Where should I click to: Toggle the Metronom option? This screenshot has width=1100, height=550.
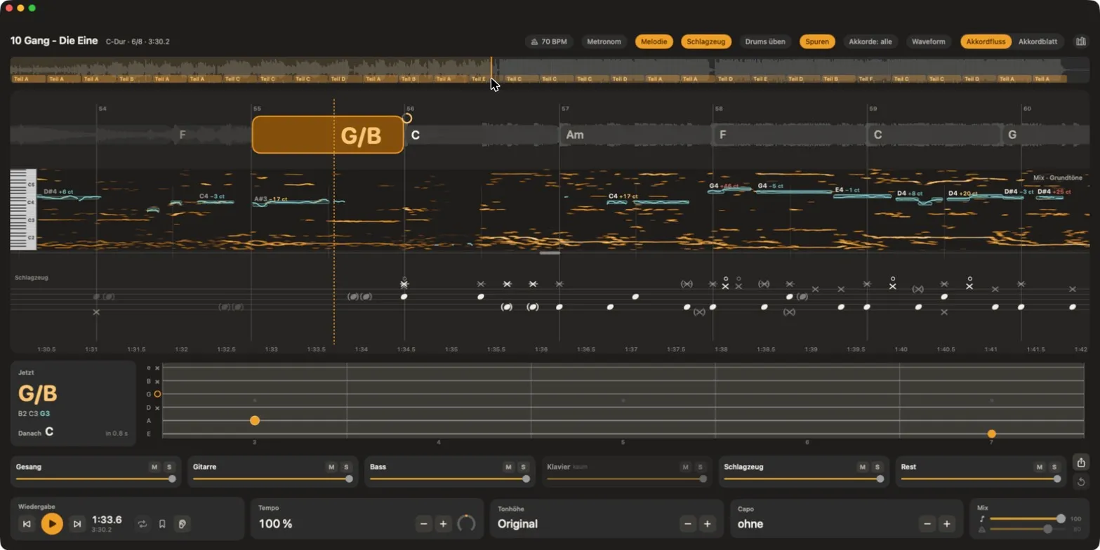coord(604,41)
